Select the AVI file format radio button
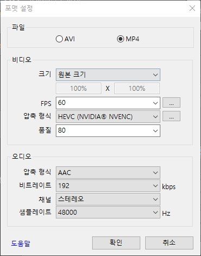The width and height of the screenshot is (201, 256). 65,39
